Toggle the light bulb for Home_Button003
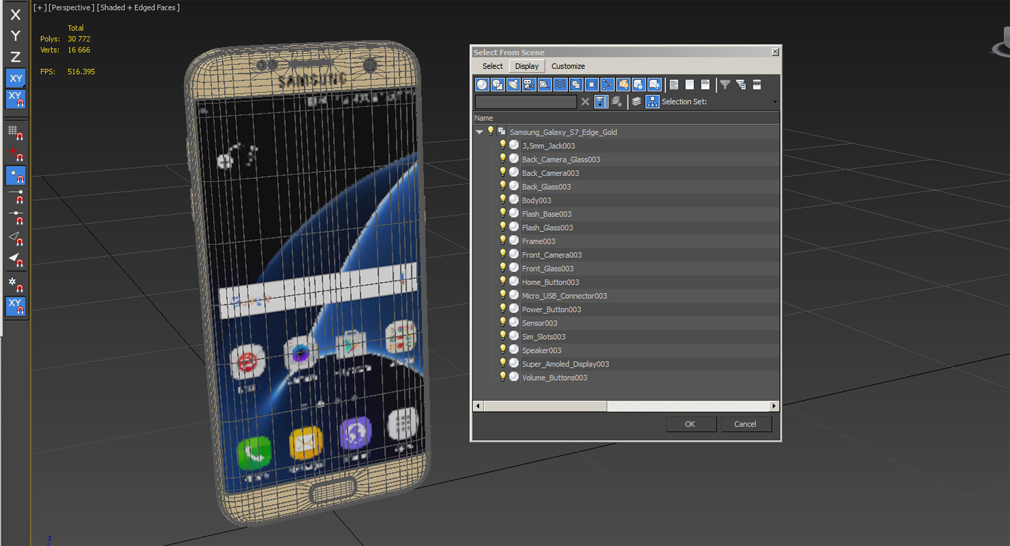Image resolution: width=1010 pixels, height=546 pixels. point(503,281)
